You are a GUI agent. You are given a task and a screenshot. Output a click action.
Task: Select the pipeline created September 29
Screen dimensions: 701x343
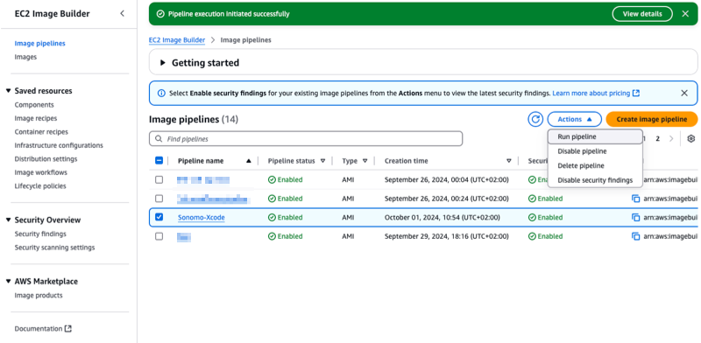[x=159, y=236]
